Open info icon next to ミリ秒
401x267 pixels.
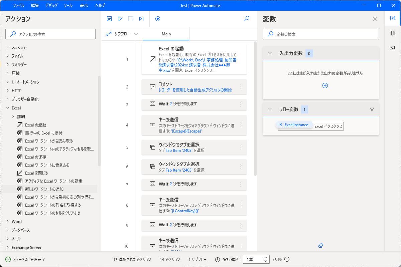pos(287,259)
